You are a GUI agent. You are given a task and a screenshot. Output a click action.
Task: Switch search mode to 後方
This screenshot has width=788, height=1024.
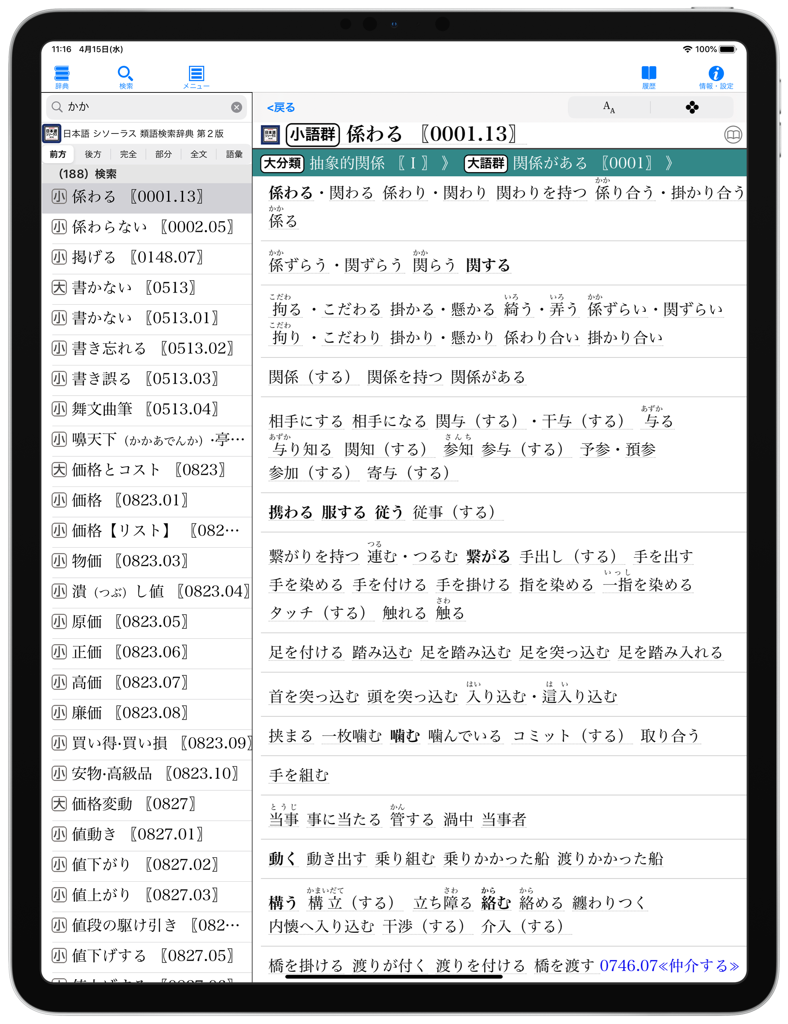tap(93, 154)
